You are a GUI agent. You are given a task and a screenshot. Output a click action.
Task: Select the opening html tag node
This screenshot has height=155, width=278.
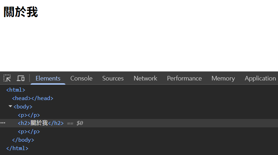pos(15,90)
